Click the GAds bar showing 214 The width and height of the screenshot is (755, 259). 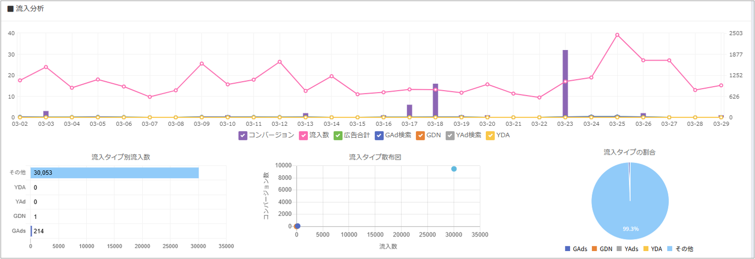point(31,231)
